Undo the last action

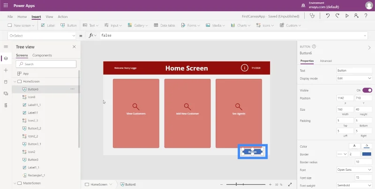point(328,16)
